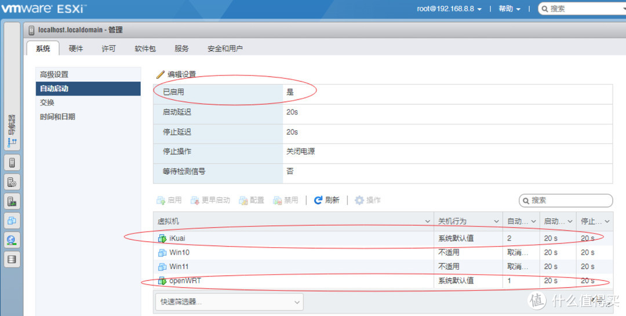
Task: Open root@192.168.8.8 user dropdown
Action: click(x=449, y=9)
